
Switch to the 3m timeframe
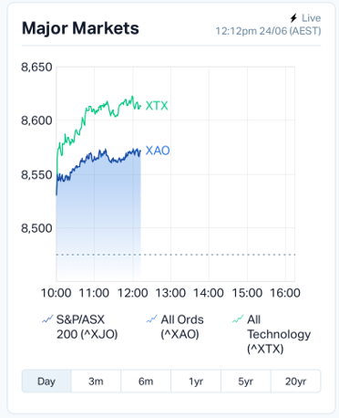pyautogui.click(x=96, y=381)
